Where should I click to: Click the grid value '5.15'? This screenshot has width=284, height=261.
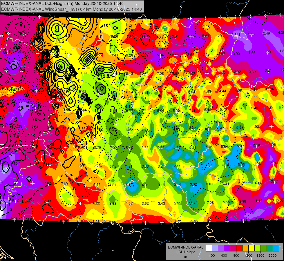[226, 202]
